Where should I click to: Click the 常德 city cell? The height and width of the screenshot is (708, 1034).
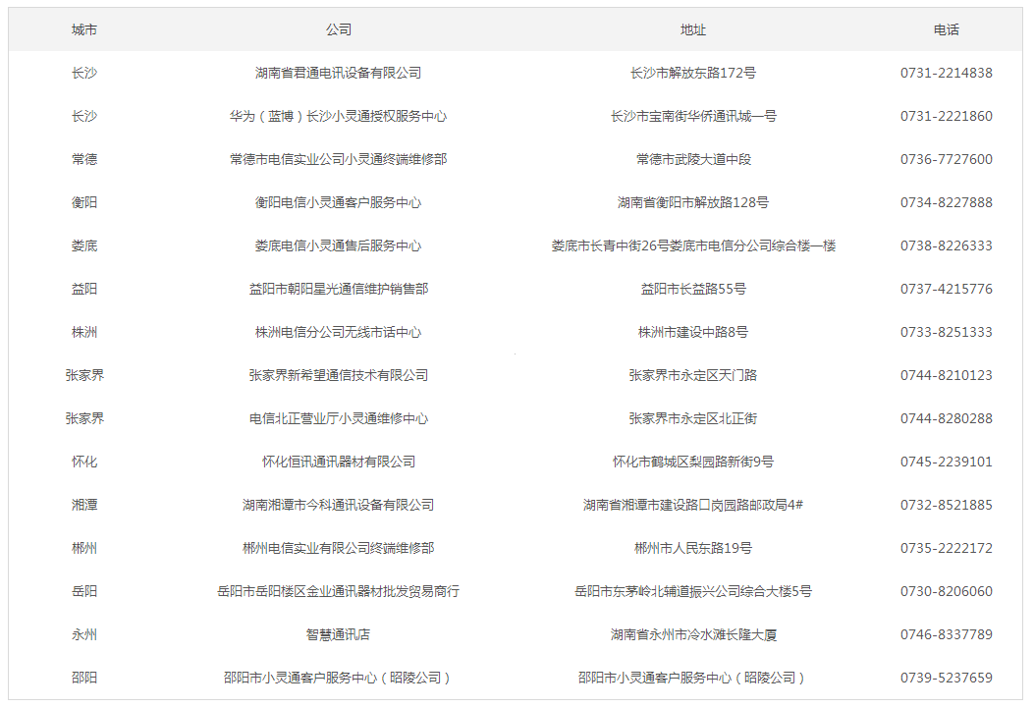(x=84, y=159)
